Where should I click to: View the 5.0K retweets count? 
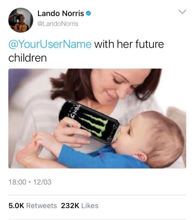pyautogui.click(x=16, y=206)
